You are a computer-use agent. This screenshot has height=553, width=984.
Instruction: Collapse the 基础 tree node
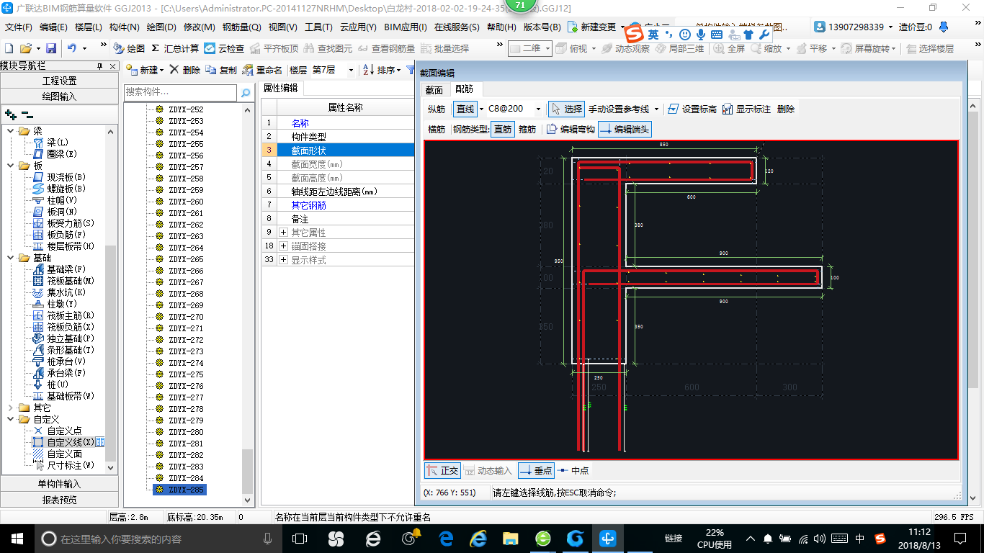pos(11,258)
